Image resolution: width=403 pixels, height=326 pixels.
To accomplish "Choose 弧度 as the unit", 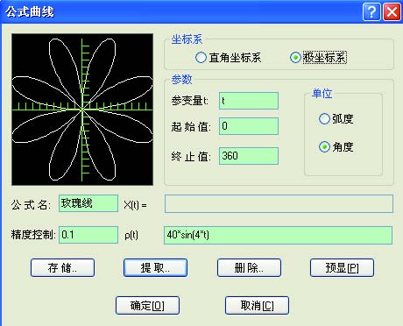I will tap(324, 119).
